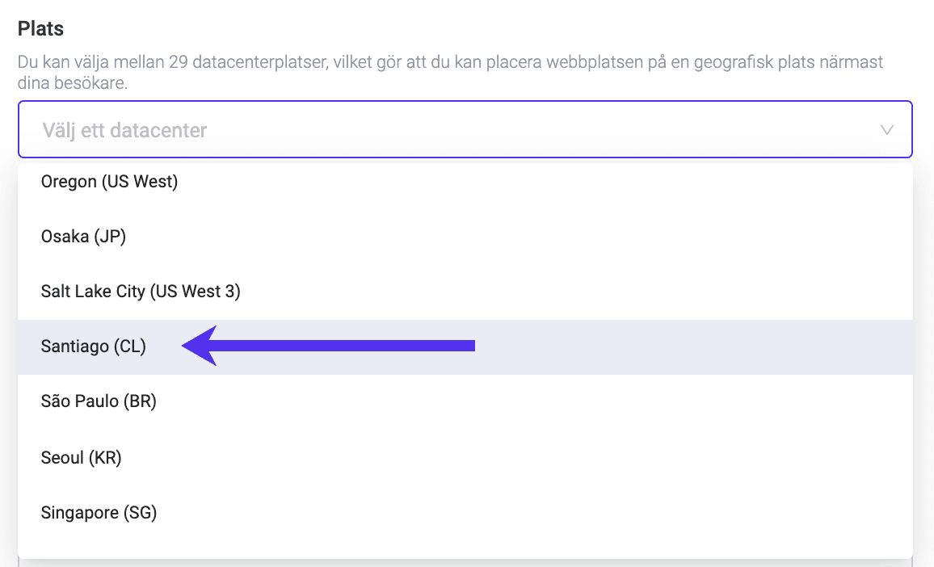
Task: Choose São Paulo (BR) datacenter
Action: [99, 401]
